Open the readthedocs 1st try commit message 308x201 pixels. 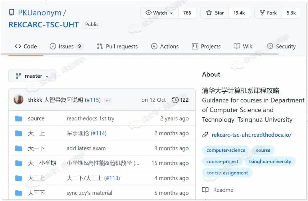click(x=90, y=118)
